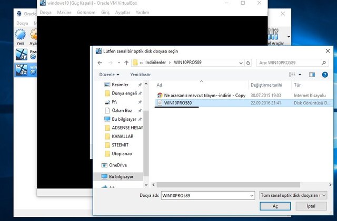Open the blue Help icon in the dialog

click(x=325, y=75)
